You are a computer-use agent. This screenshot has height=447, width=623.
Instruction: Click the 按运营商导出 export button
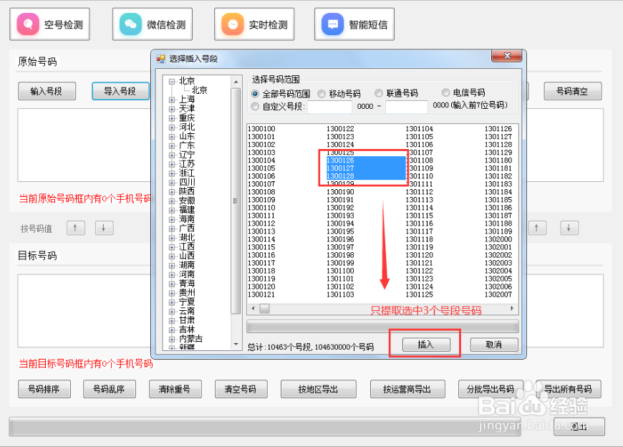(407, 389)
